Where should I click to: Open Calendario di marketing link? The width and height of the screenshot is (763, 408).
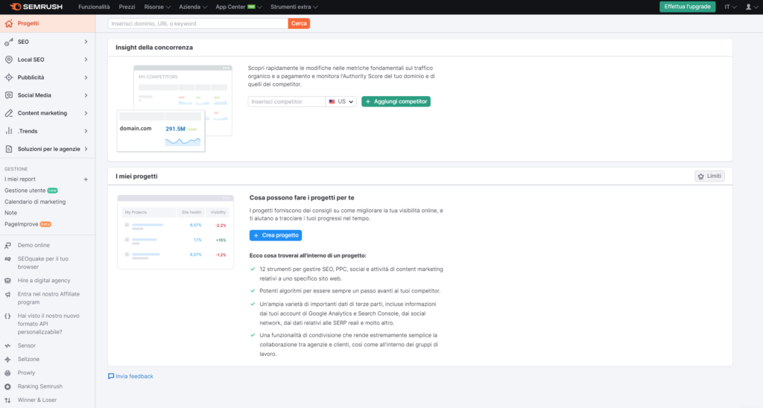35,202
